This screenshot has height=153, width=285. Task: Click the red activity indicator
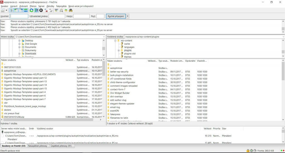click(x=283, y=151)
